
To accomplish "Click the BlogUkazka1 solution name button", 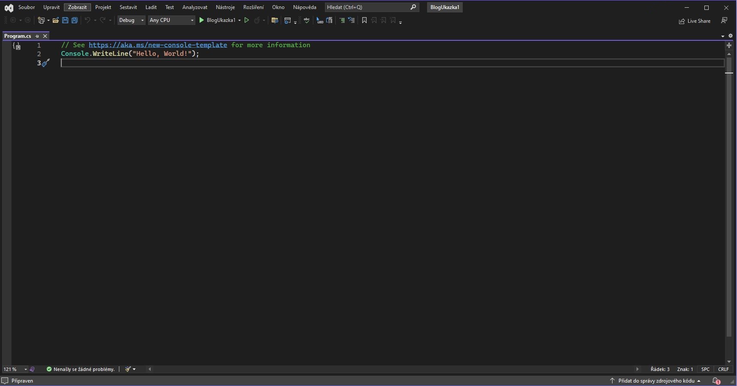I will click(x=445, y=7).
